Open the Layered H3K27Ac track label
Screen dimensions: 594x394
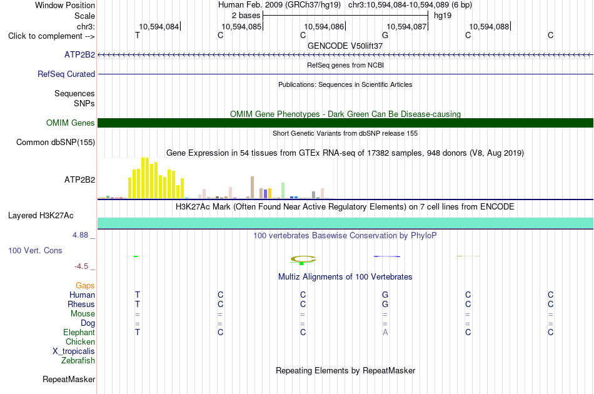point(41,215)
